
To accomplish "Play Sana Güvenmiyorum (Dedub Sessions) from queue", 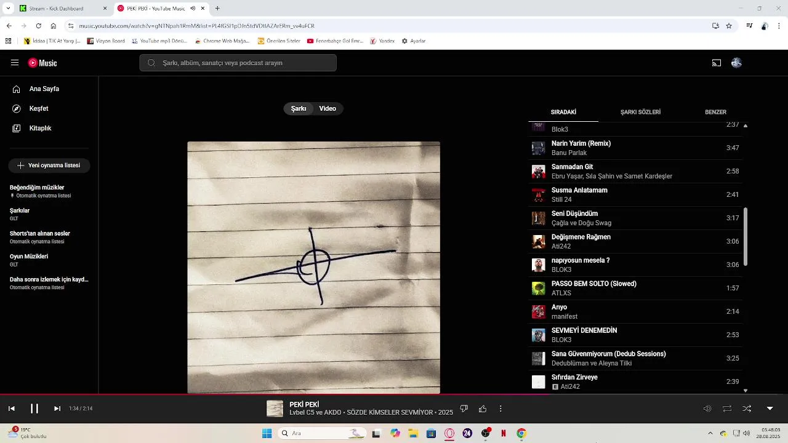I will click(636, 359).
